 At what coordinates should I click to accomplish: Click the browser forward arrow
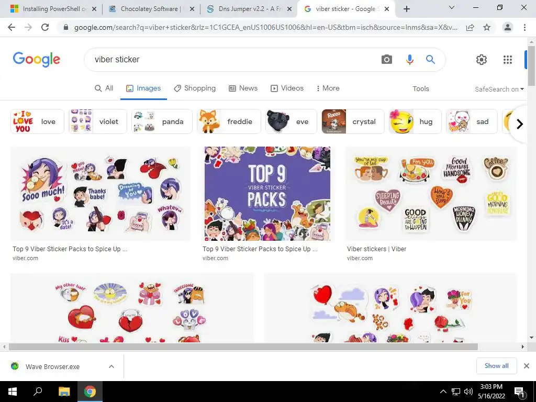pyautogui.click(x=28, y=27)
